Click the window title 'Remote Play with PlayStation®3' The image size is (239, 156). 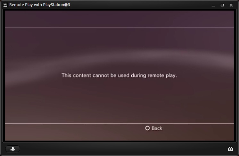[40, 5]
